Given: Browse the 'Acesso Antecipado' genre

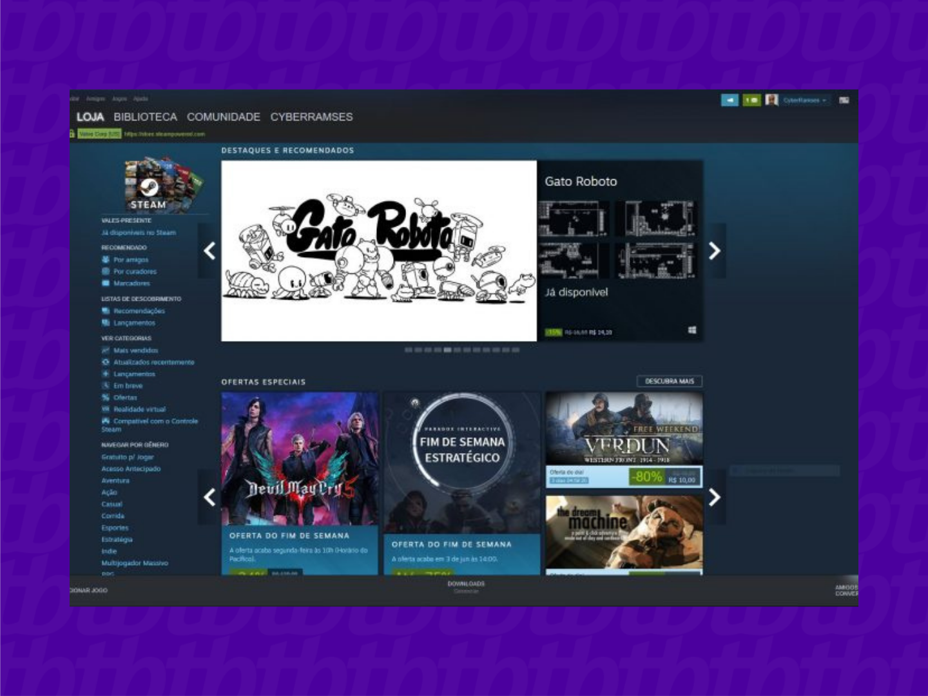Looking at the screenshot, I should coord(131,469).
